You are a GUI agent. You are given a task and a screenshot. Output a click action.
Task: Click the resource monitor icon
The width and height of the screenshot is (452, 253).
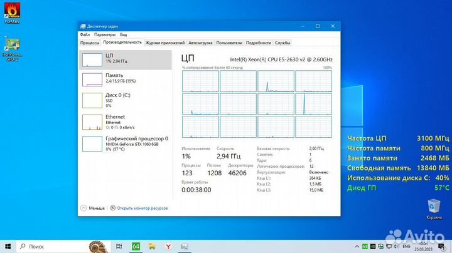pyautogui.click(x=113, y=208)
